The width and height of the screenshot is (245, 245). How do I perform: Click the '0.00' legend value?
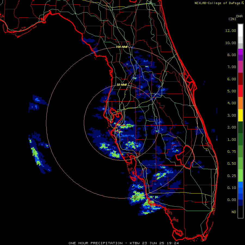(x=232, y=200)
